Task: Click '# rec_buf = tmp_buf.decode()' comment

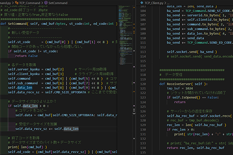Action: pos(193,120)
